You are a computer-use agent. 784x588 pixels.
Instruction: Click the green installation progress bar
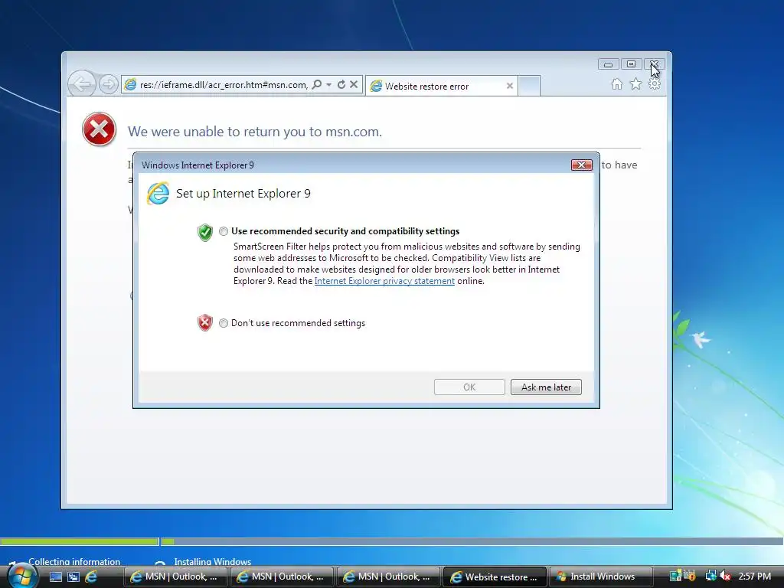click(x=80, y=541)
